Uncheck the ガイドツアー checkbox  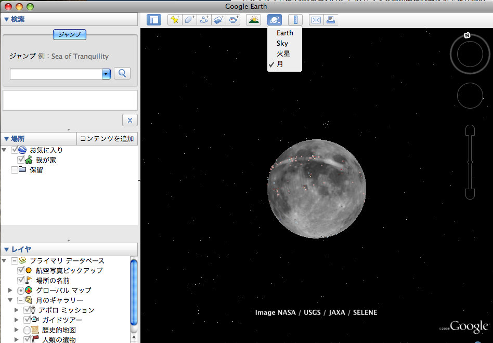coord(27,320)
